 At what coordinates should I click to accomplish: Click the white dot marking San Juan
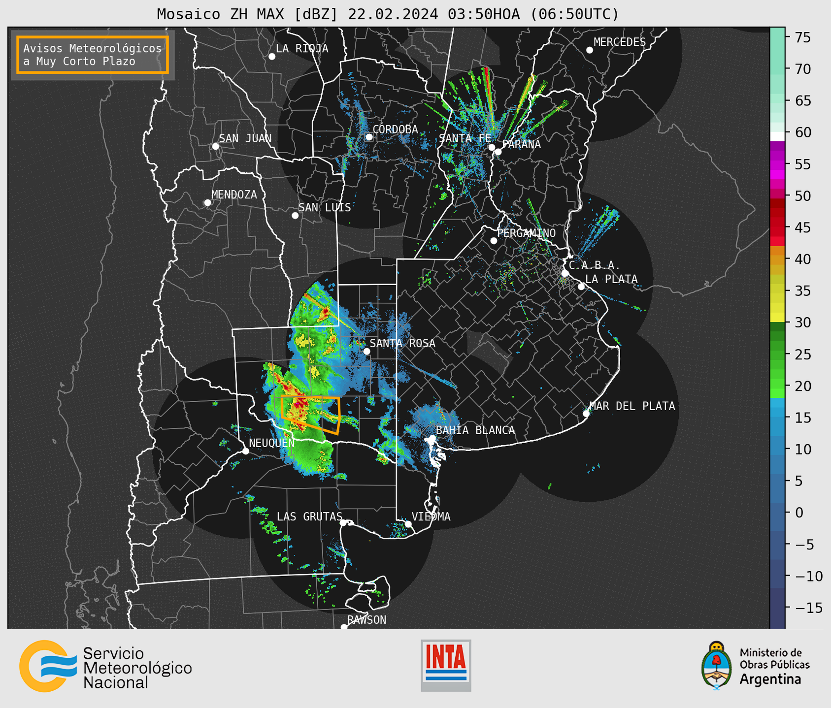[x=215, y=146]
